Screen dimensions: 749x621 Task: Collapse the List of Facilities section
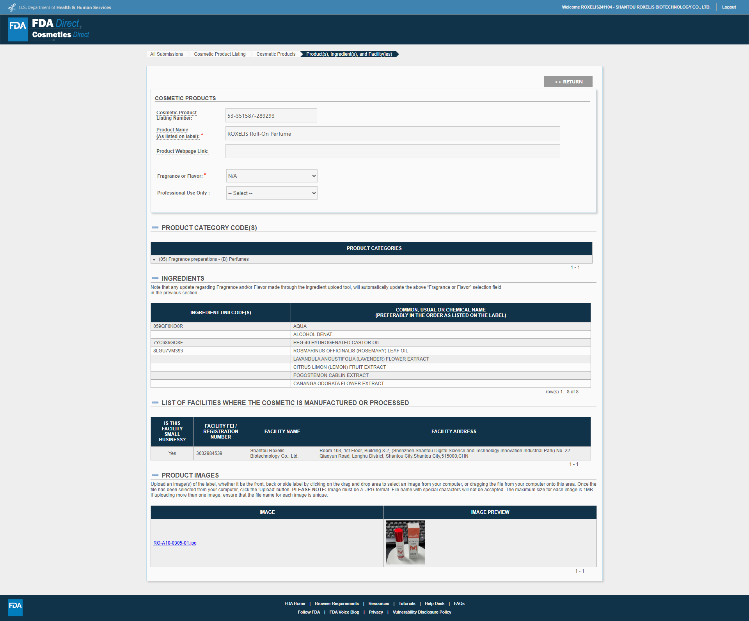coord(155,403)
